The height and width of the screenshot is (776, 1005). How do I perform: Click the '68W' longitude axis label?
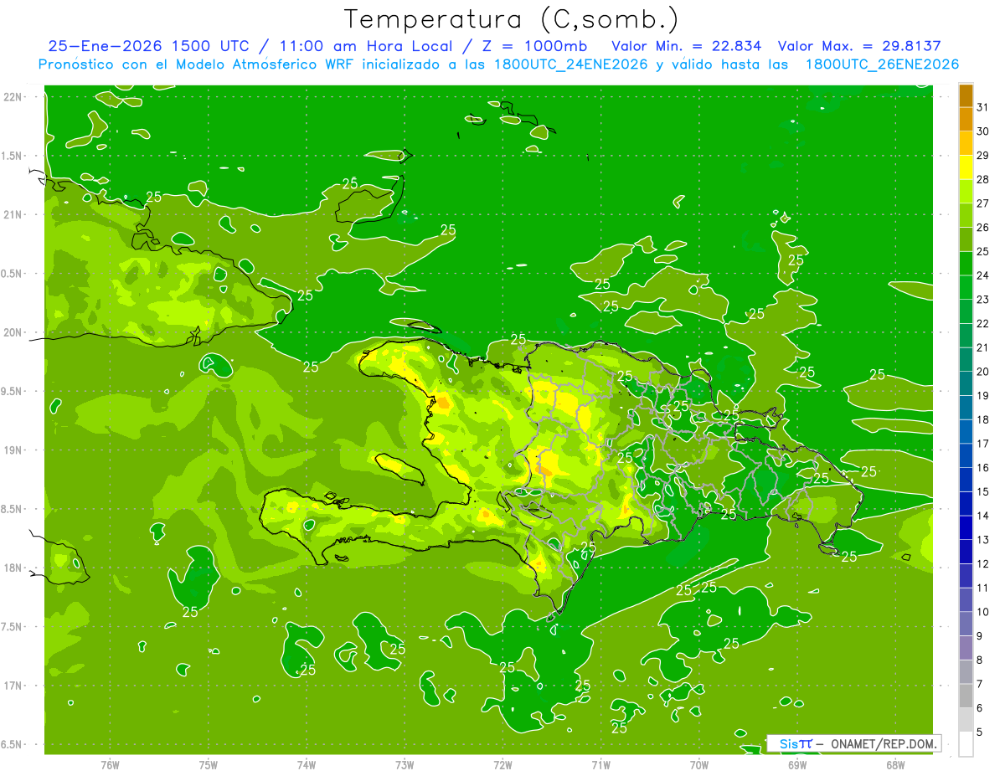click(x=894, y=765)
